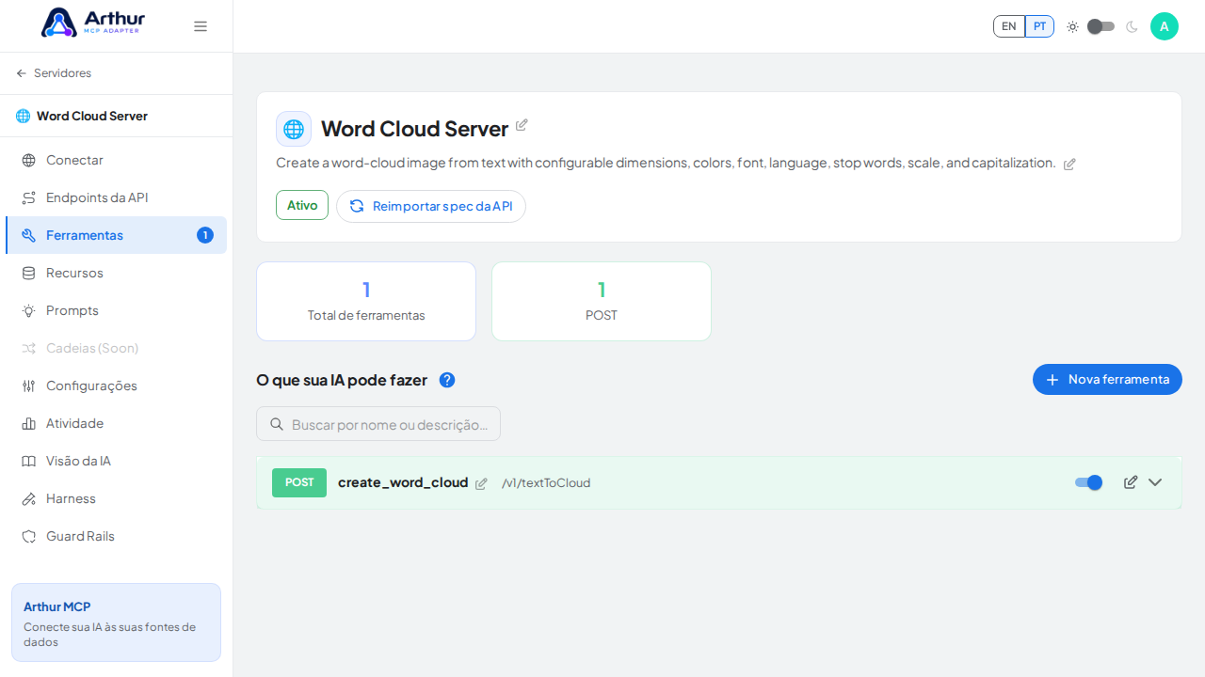Open the Guard Rails section
The width and height of the screenshot is (1205, 677).
click(x=116, y=536)
